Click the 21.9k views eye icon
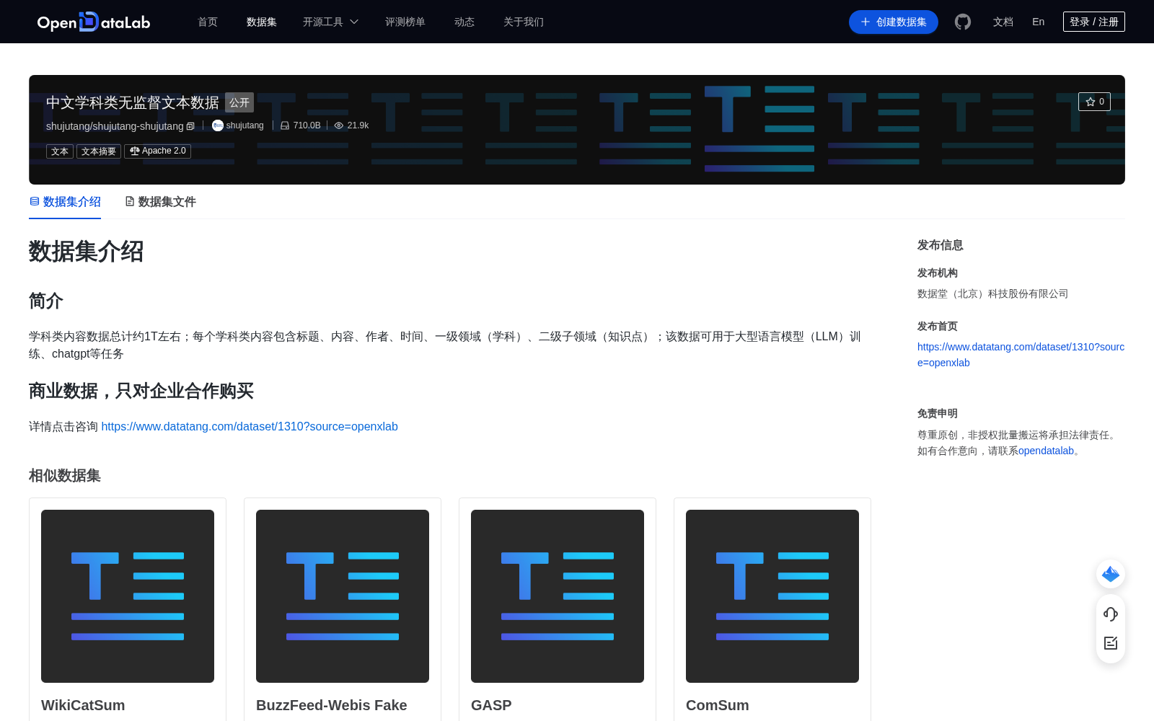The height and width of the screenshot is (721, 1154). tap(338, 125)
